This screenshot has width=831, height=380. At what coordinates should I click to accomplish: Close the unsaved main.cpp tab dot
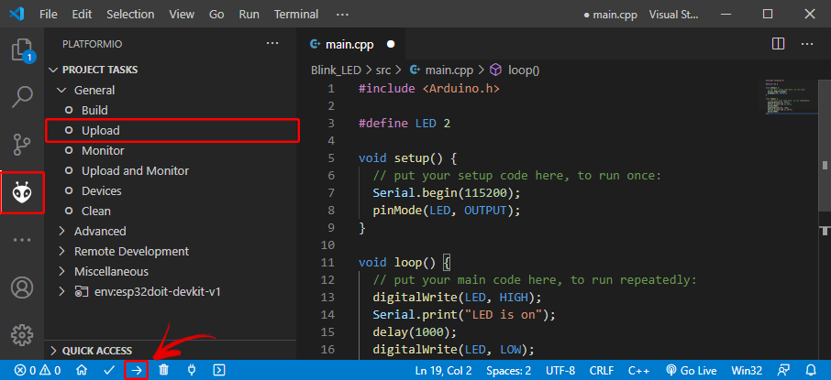point(391,44)
